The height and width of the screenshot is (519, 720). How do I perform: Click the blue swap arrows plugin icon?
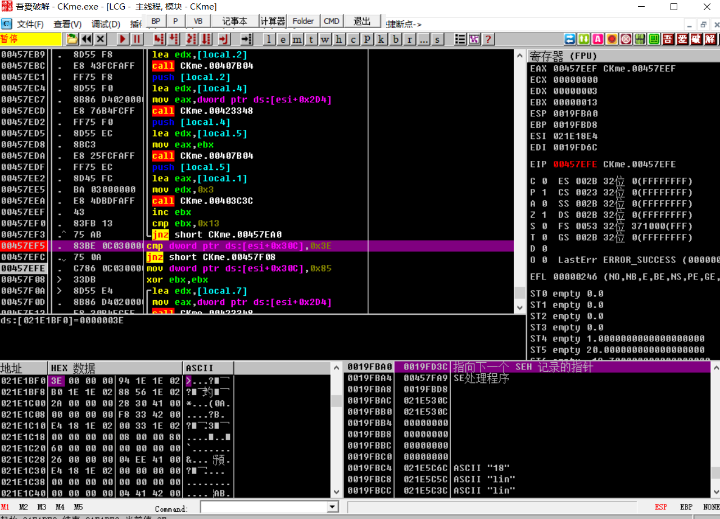(x=570, y=39)
